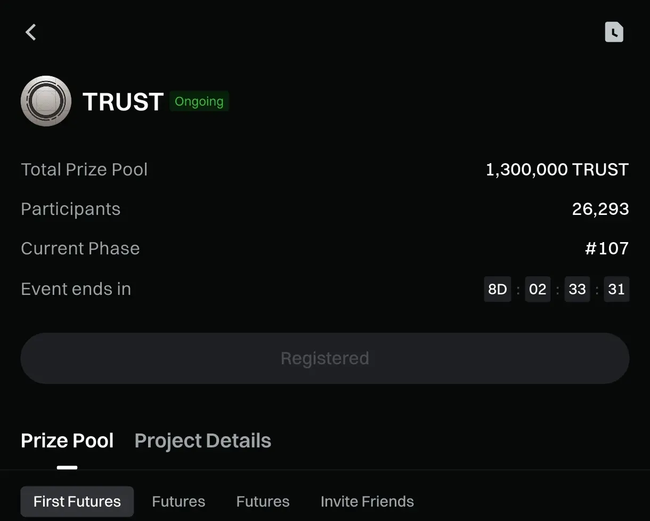Open the Invite Friends filter
The width and height of the screenshot is (650, 521).
coord(367,501)
